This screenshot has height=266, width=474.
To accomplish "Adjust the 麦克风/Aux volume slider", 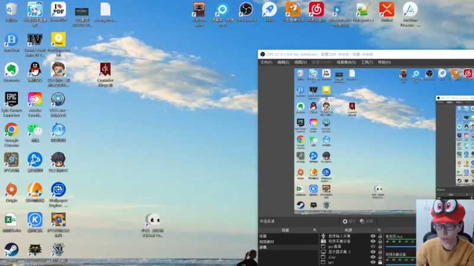I will [x=401, y=246].
